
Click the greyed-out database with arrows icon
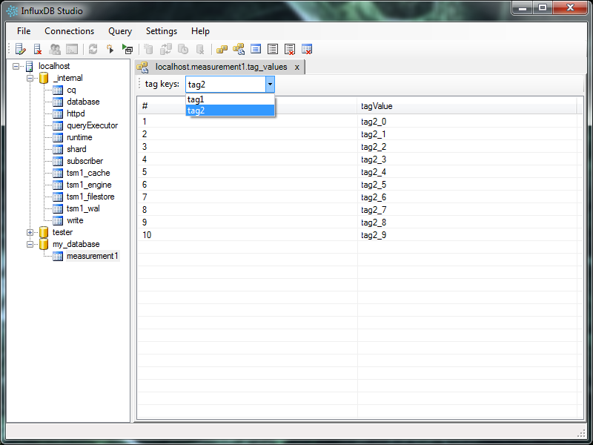[x=165, y=49]
